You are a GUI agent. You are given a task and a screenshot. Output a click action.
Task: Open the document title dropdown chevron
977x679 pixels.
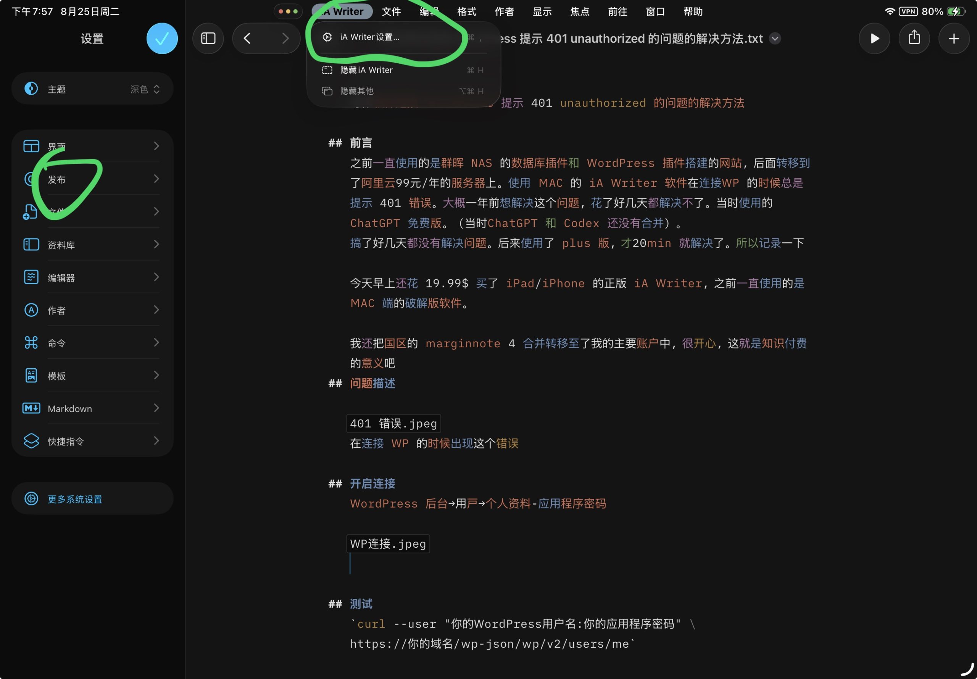[775, 38]
